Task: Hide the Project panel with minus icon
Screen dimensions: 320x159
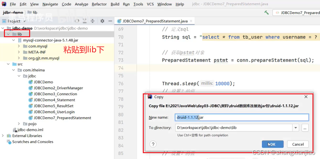Action: point(110,21)
